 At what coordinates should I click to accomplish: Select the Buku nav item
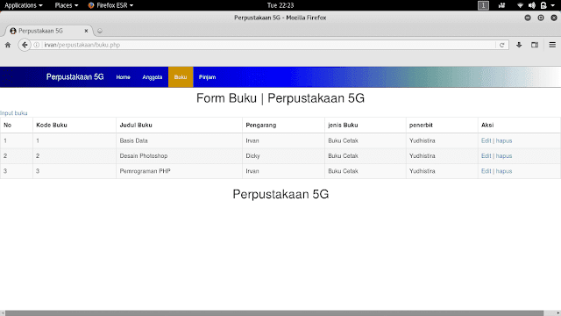(181, 77)
